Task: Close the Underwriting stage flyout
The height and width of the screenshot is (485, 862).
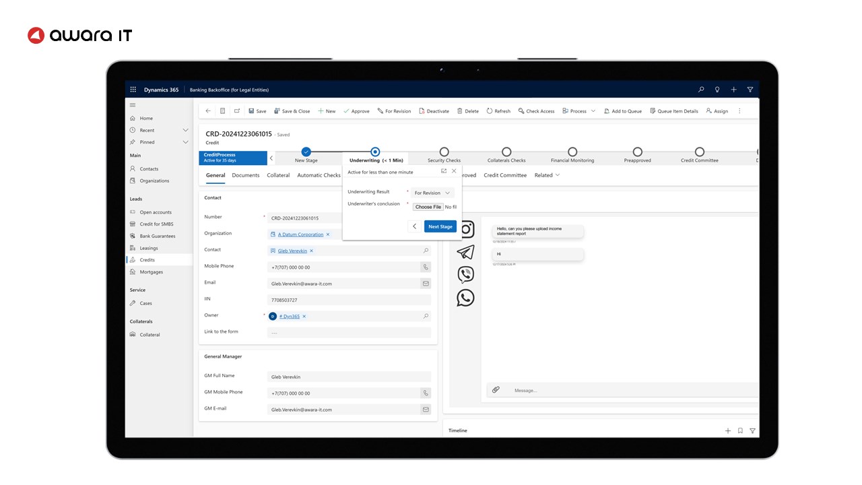Action: pyautogui.click(x=454, y=171)
